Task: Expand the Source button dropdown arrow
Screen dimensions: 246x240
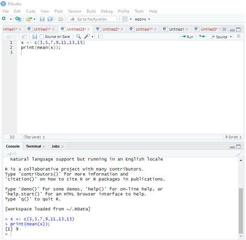Action: pos(231,37)
